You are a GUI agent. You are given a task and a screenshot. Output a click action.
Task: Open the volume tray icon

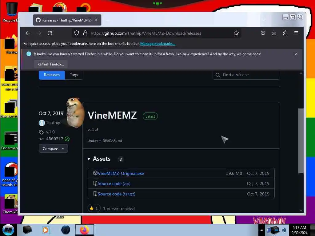click(284, 230)
